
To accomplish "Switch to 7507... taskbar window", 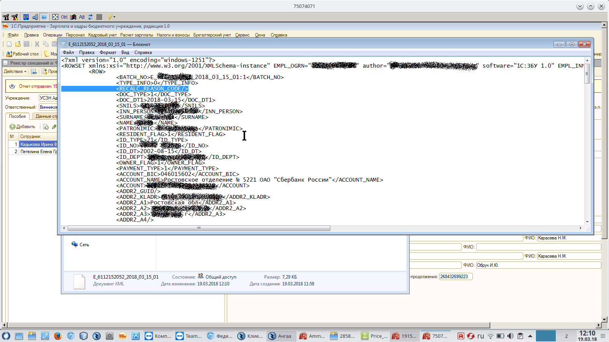I will point(436,336).
